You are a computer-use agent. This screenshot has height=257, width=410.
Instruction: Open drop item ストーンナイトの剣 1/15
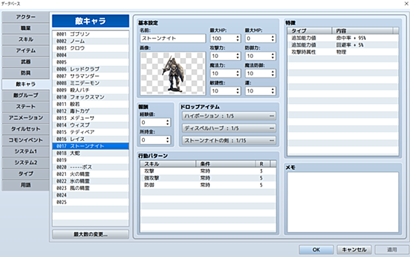pyautogui.click(x=229, y=140)
